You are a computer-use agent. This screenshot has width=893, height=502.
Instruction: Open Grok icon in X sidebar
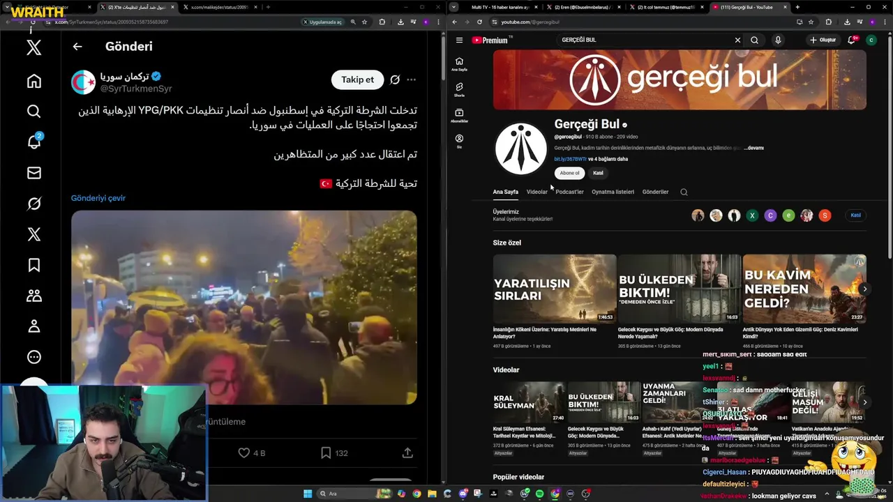pyautogui.click(x=33, y=204)
